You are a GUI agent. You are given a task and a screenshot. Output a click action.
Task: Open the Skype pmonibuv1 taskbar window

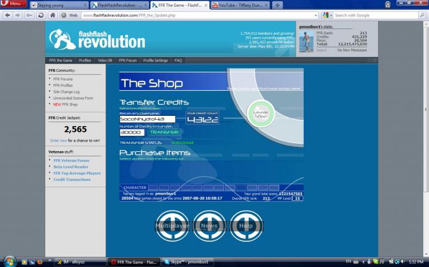click(188, 262)
